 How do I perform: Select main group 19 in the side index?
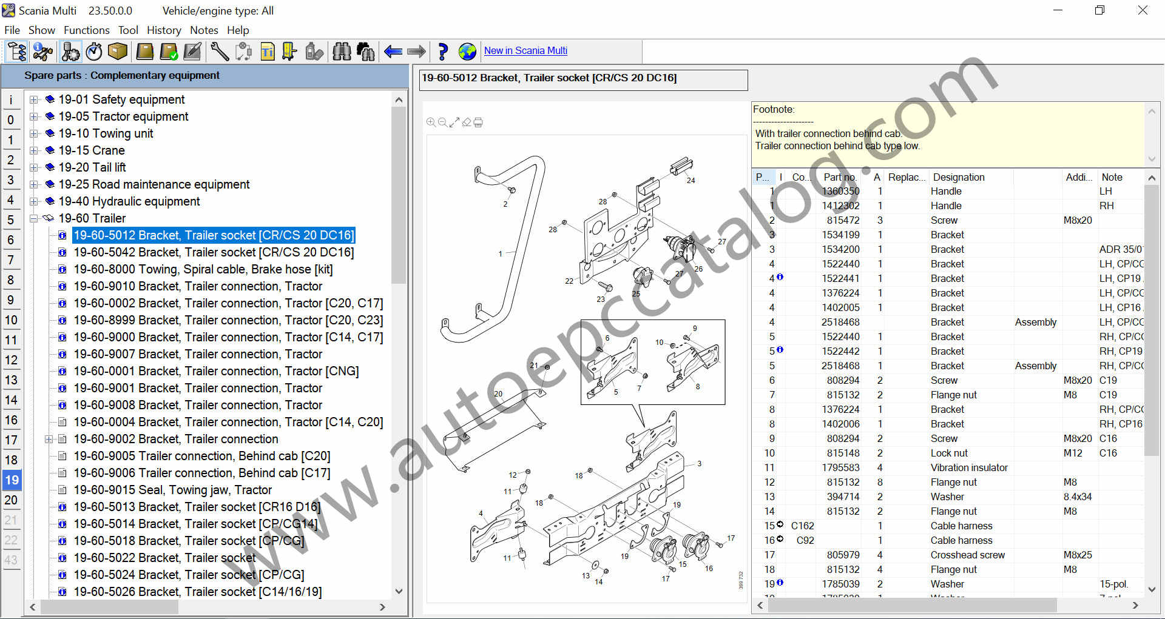click(12, 480)
